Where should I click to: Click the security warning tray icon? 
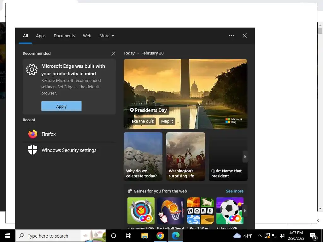point(267,236)
